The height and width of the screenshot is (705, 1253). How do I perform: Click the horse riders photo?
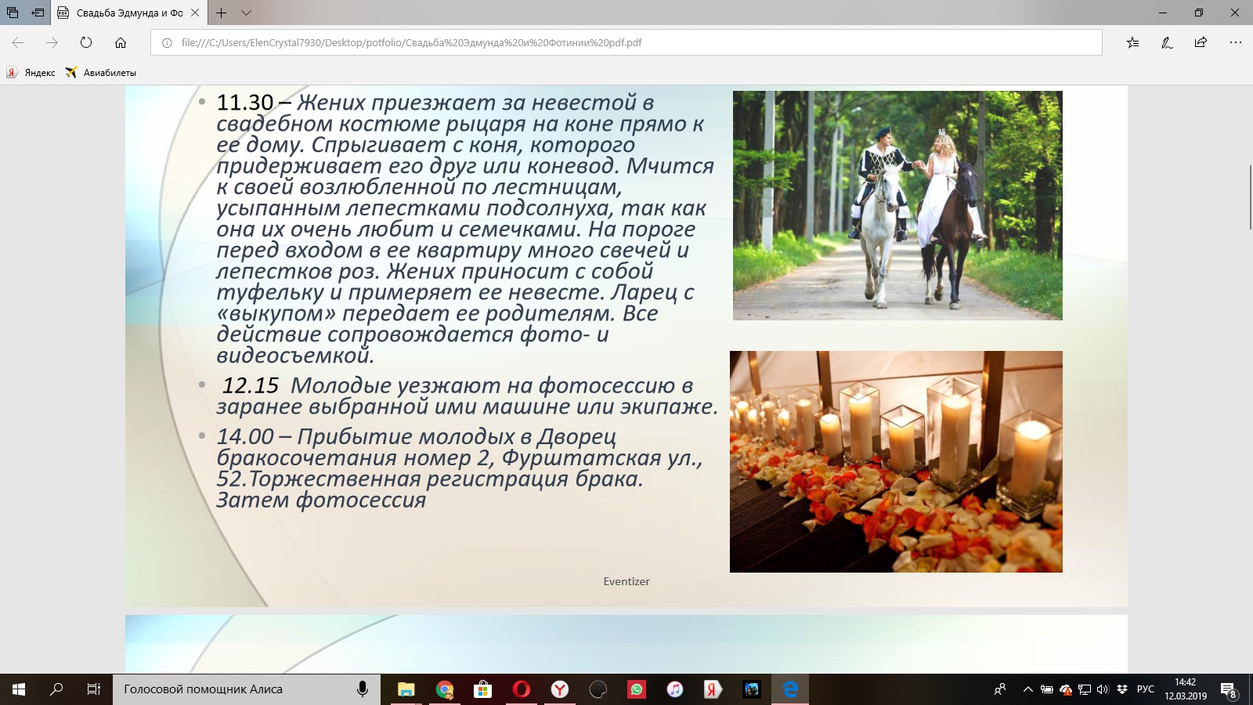897,205
